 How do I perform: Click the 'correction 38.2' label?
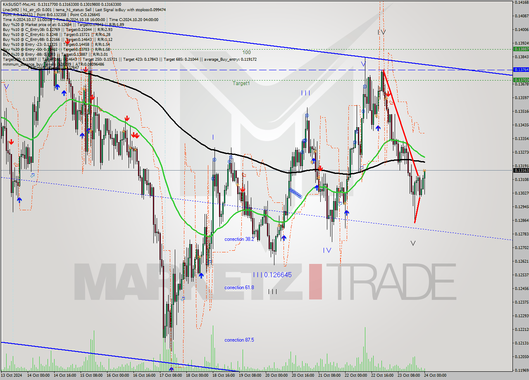(x=239, y=239)
